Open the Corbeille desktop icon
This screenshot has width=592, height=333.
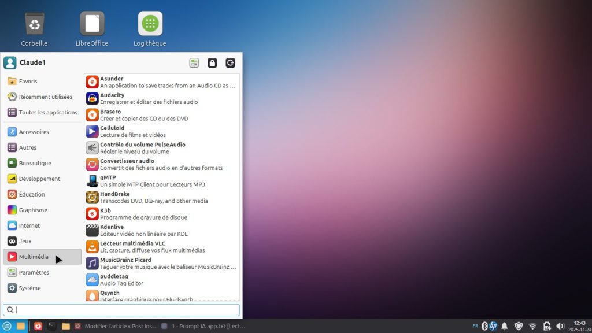pos(34,29)
